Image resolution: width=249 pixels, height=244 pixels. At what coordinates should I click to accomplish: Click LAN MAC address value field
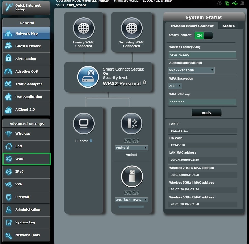[x=203, y=160]
